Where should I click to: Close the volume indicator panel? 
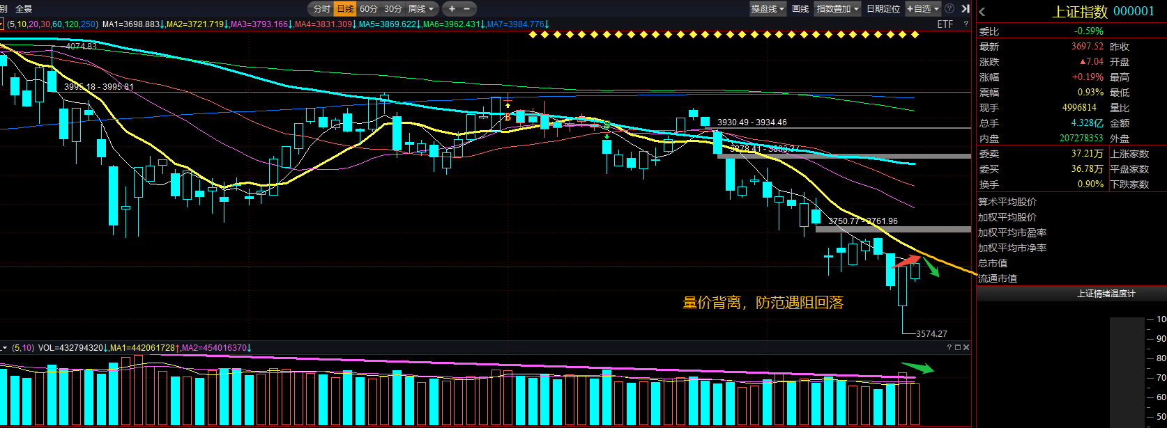(x=966, y=347)
